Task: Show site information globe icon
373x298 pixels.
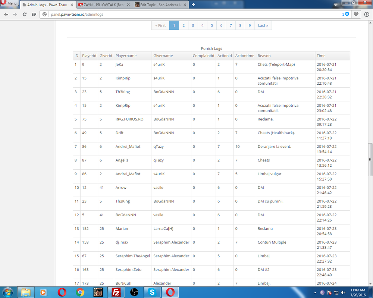Action: click(x=44, y=15)
